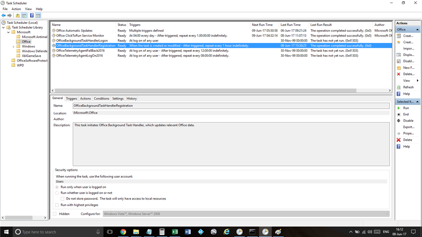Screen dimensions: 422x237
Task: Click the Refresh action icon
Action: pyautogui.click(x=399, y=87)
